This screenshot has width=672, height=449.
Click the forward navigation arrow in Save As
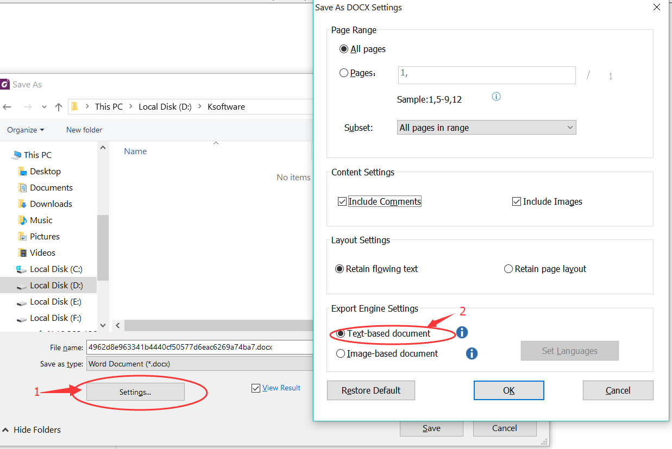pyautogui.click(x=27, y=107)
